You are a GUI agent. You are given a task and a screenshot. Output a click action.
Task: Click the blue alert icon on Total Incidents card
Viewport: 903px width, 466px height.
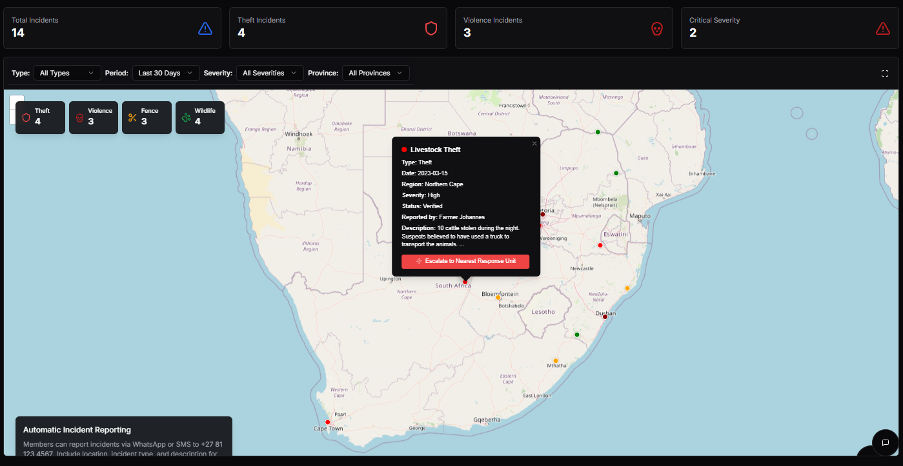(205, 28)
